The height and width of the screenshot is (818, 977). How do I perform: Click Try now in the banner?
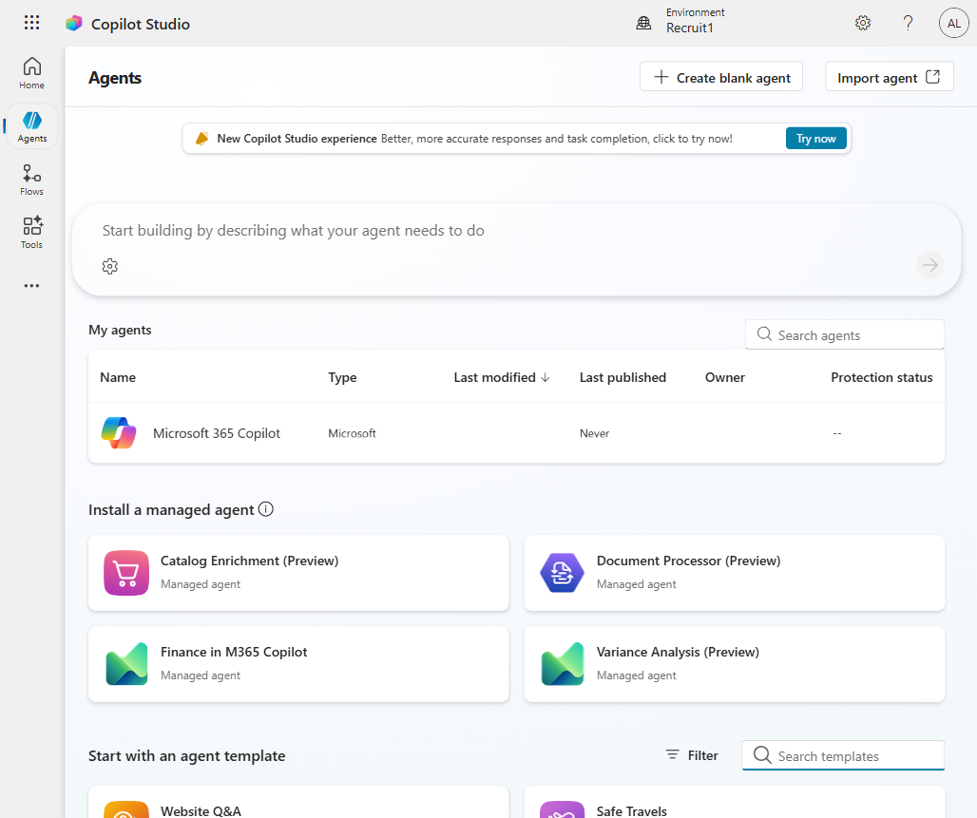[x=815, y=139]
